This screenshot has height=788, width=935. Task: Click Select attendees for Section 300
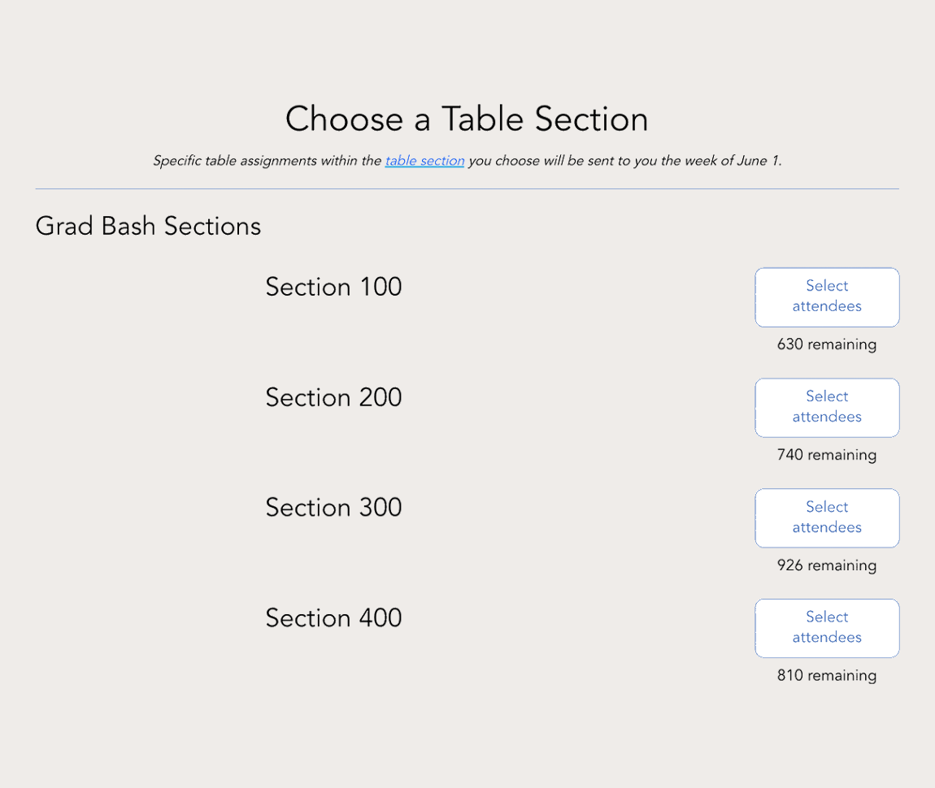tap(827, 517)
